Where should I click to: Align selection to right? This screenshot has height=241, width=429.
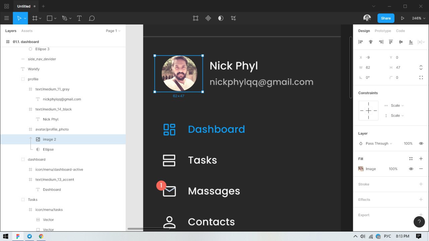click(381, 42)
